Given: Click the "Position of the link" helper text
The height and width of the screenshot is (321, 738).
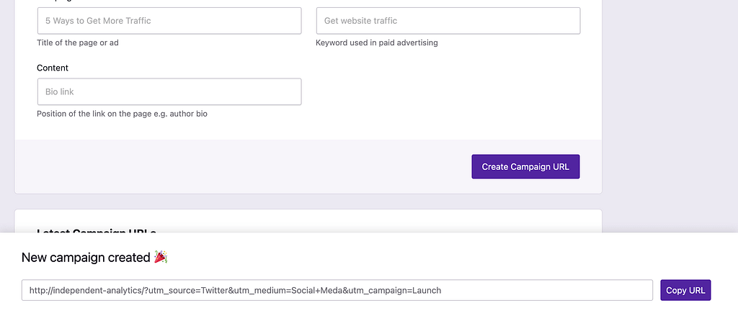Looking at the screenshot, I should [122, 114].
